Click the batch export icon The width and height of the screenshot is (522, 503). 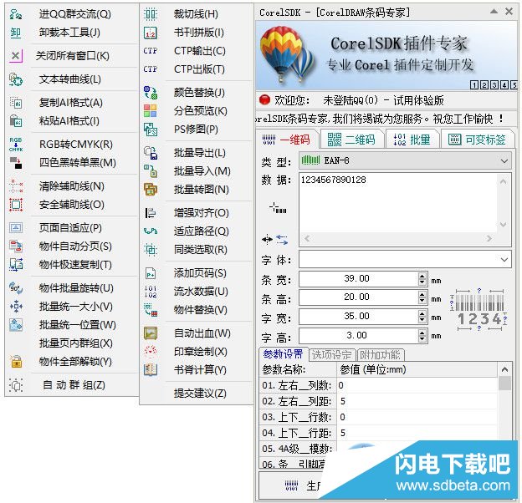point(151,153)
